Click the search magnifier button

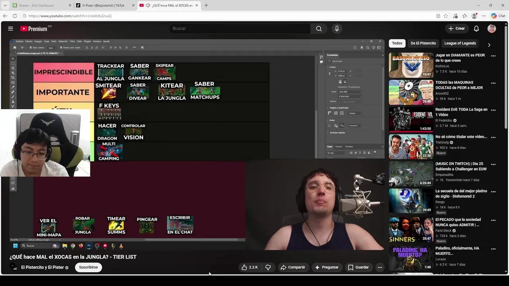[x=319, y=29]
